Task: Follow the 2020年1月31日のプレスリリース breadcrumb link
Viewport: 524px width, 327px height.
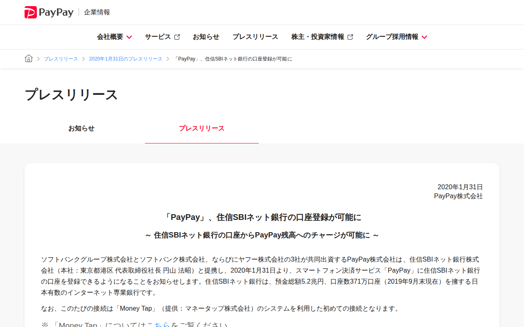Action: pyautogui.click(x=126, y=59)
